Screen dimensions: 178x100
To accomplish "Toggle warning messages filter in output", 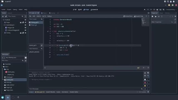I will [x=146, y=86].
